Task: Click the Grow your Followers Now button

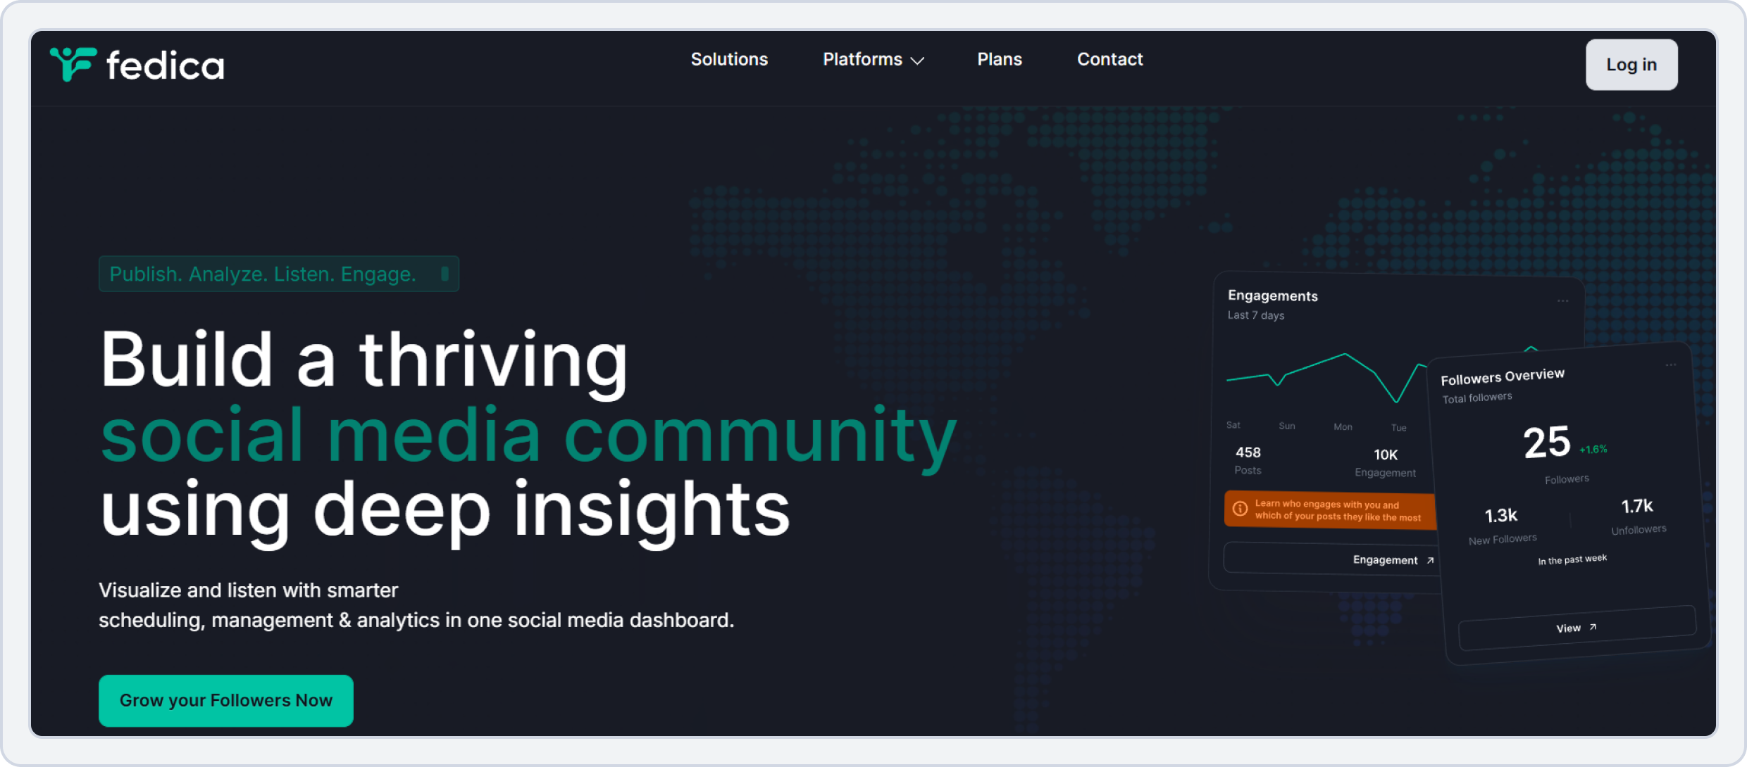Action: click(x=225, y=700)
